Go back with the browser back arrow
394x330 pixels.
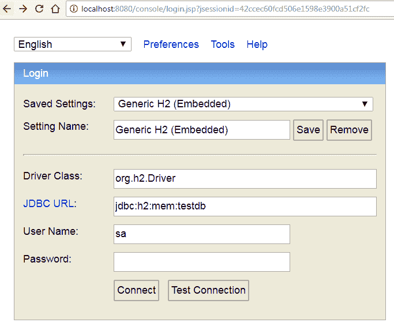coord(7,9)
